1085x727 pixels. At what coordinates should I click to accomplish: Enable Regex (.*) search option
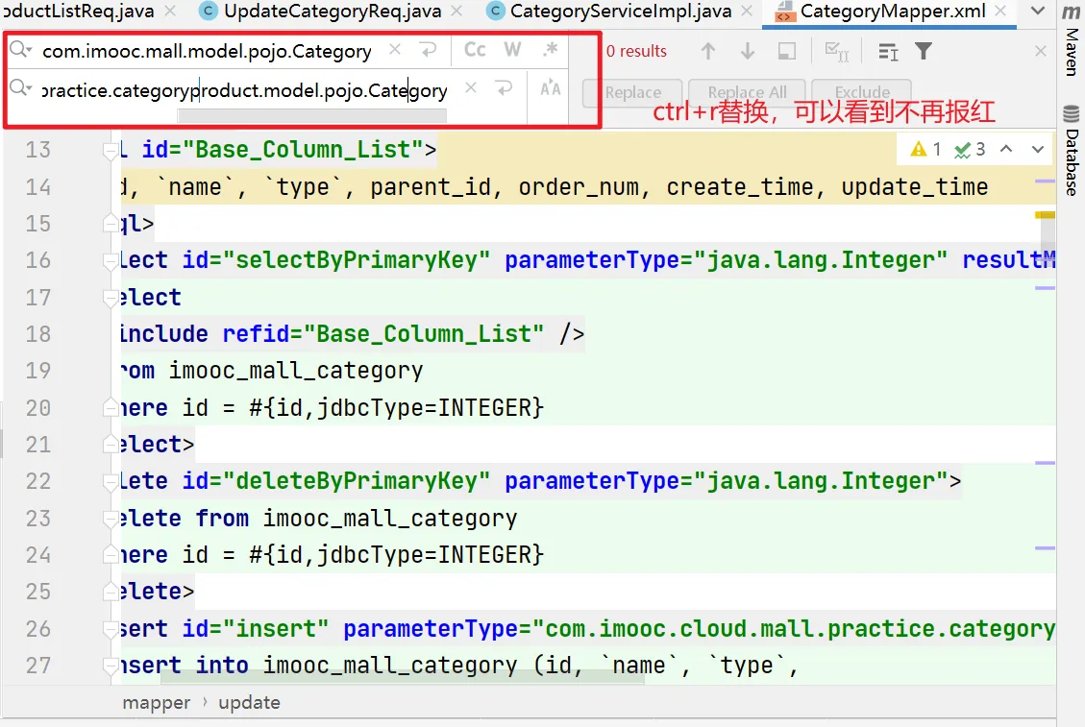click(x=550, y=50)
